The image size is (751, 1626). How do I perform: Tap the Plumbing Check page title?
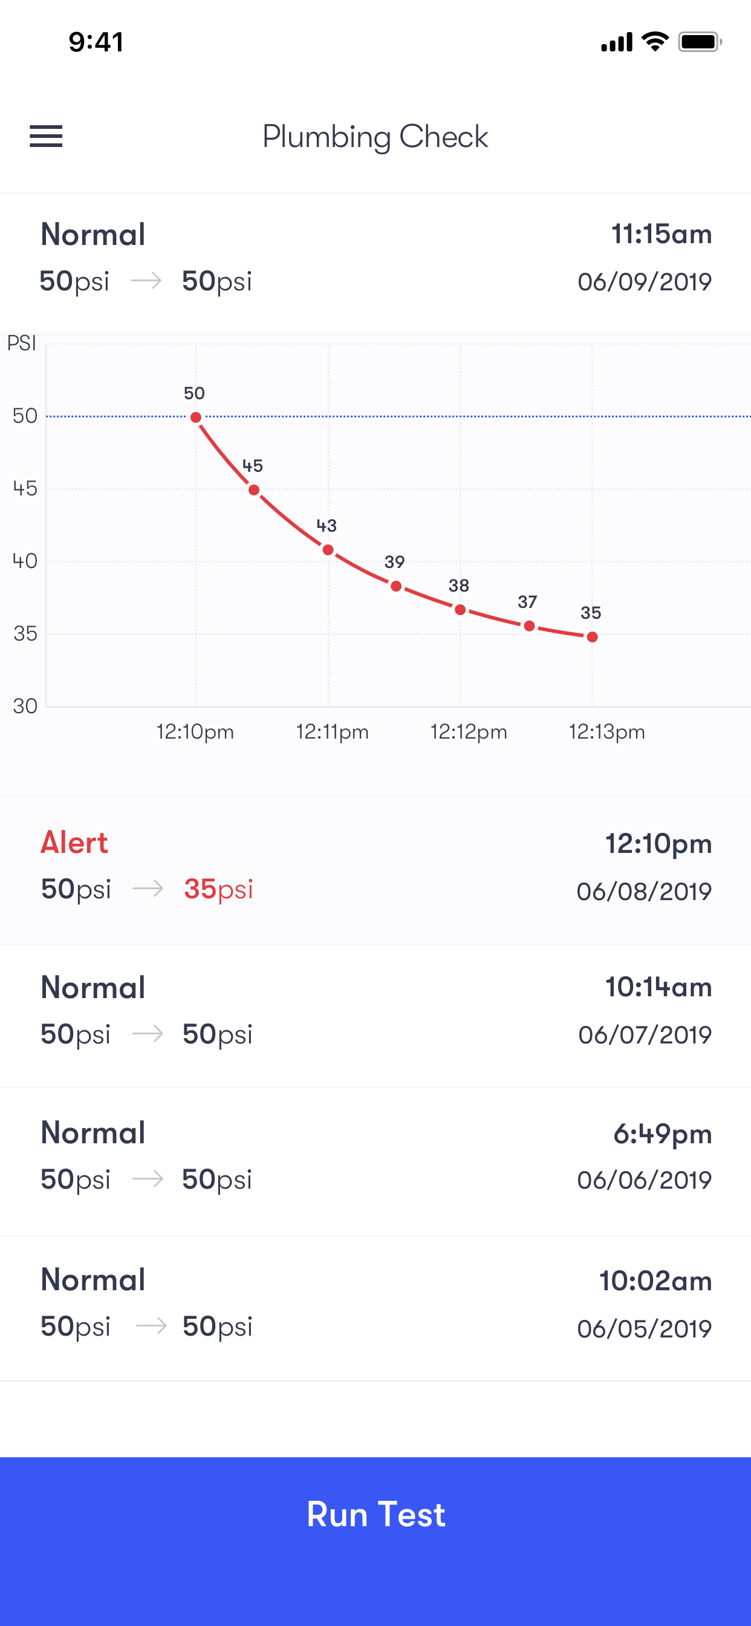tap(375, 137)
